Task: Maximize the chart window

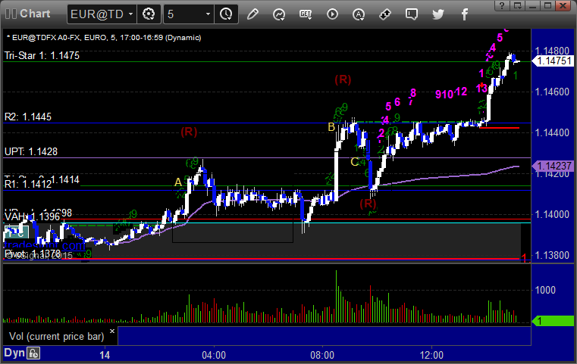Action: click(x=548, y=5)
